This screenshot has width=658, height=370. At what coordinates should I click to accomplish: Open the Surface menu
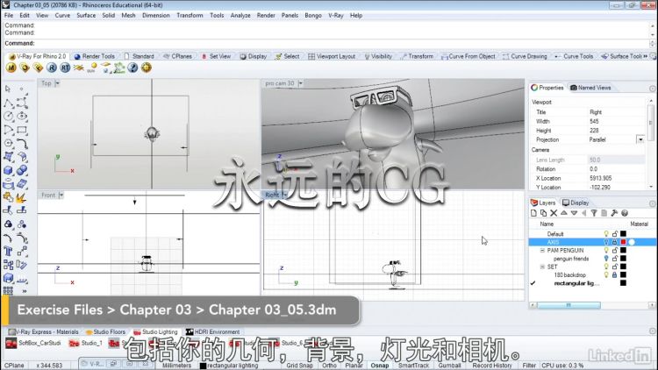tap(86, 15)
